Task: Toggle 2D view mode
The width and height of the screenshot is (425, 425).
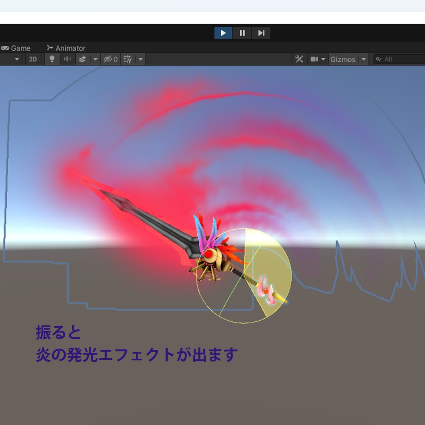Action: coord(33,59)
